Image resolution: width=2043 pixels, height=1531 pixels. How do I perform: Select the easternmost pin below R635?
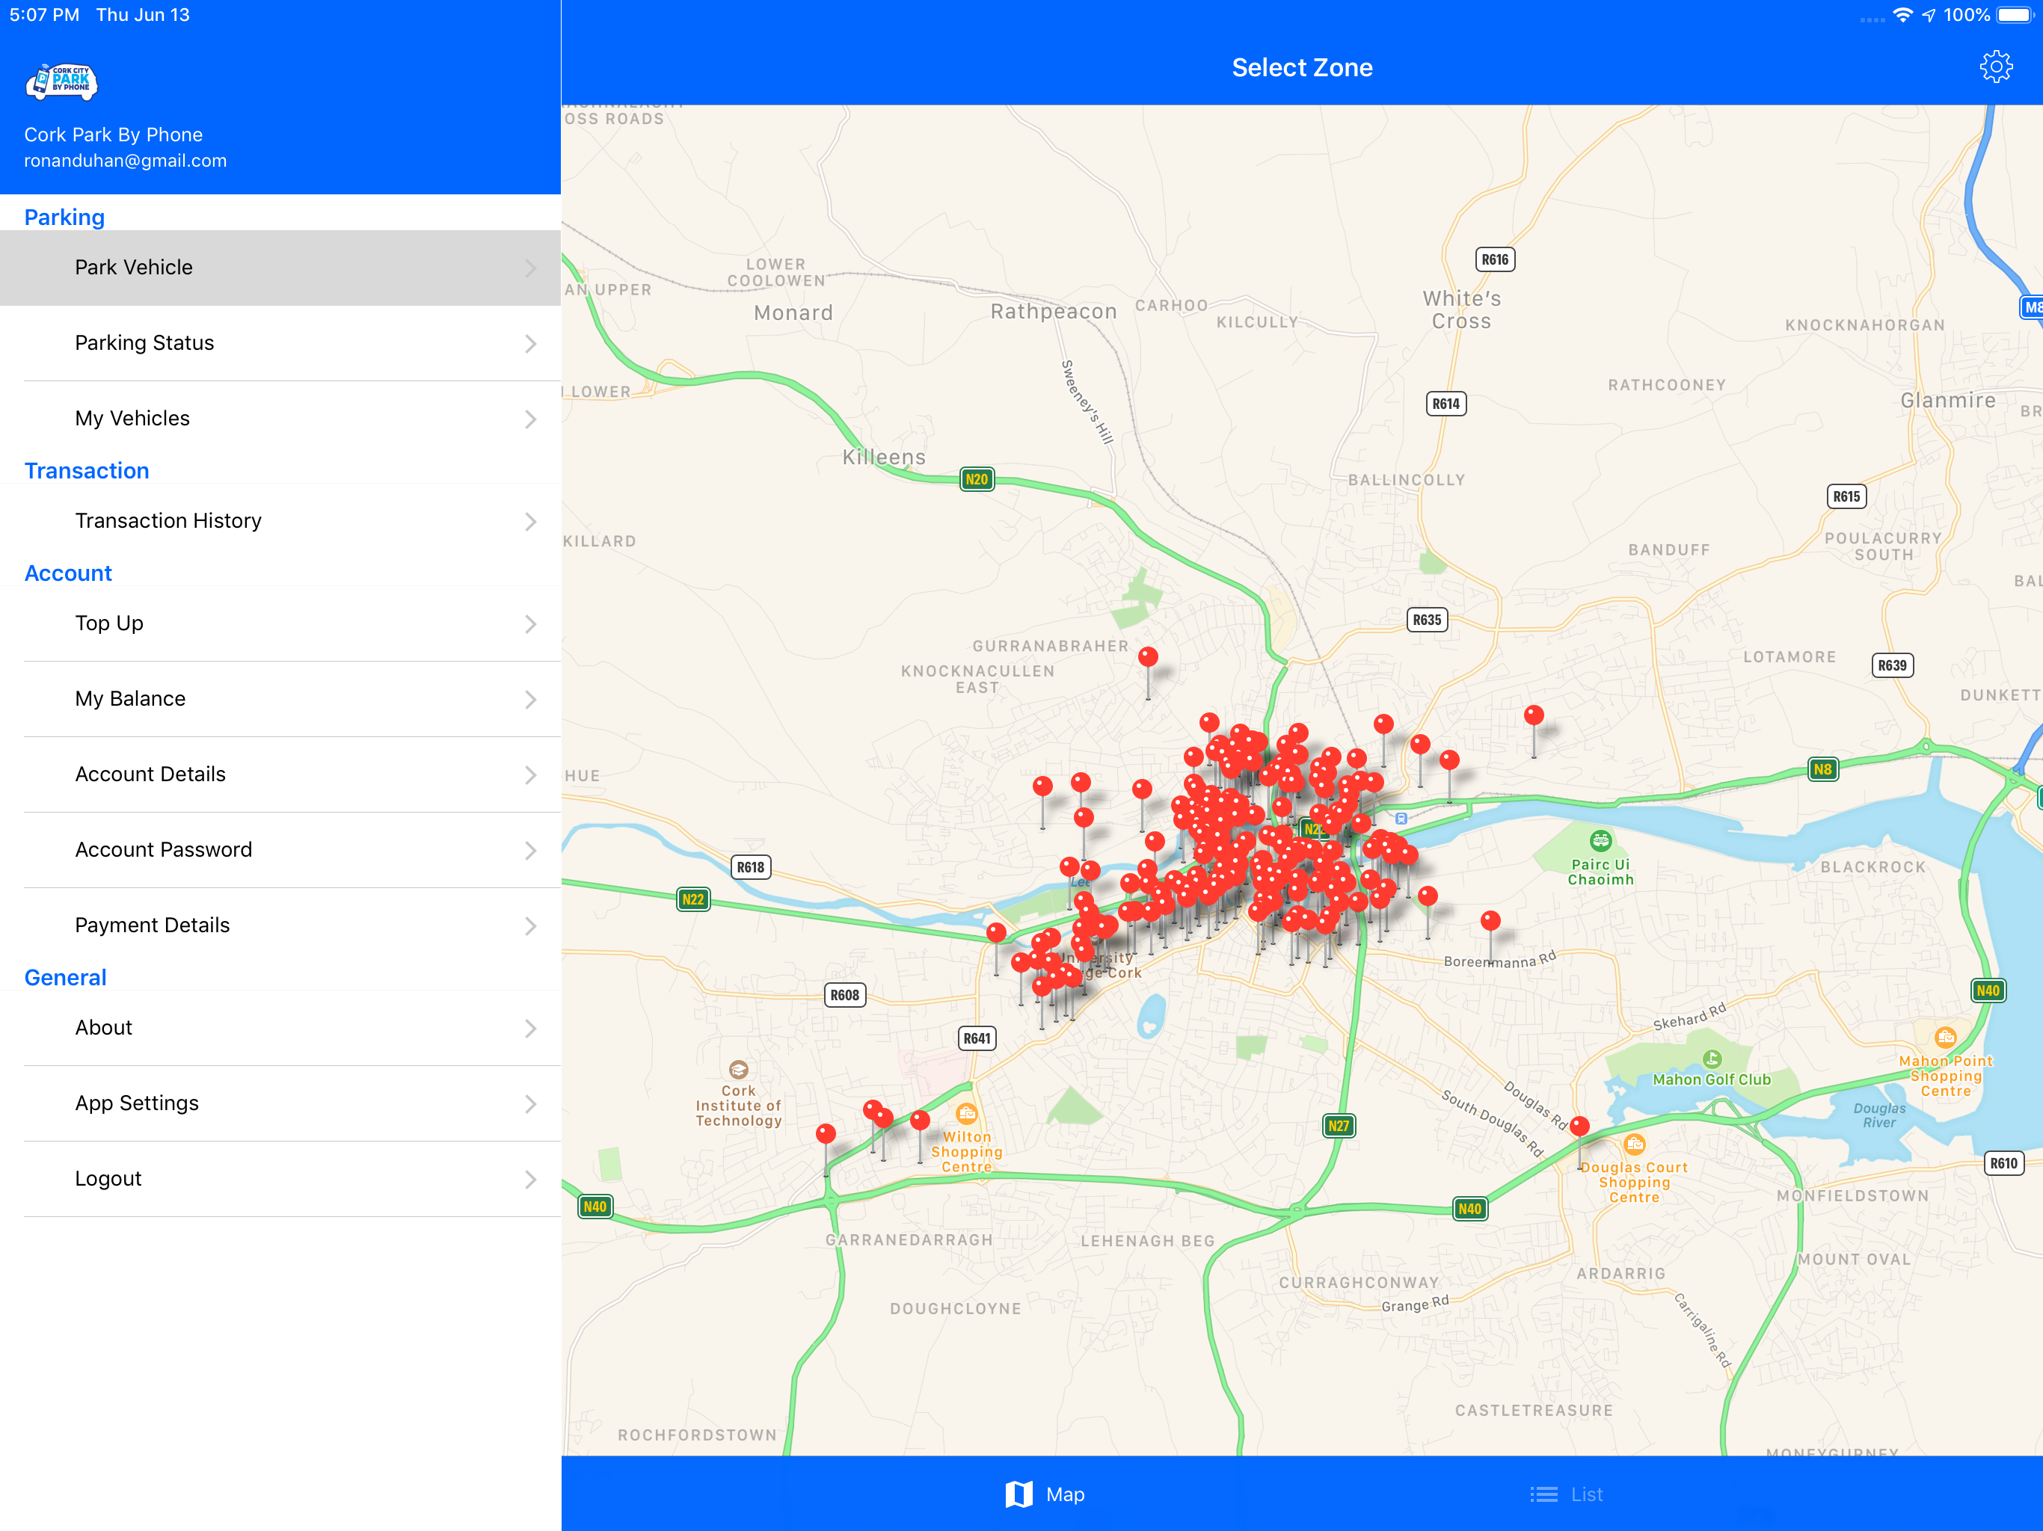(x=1533, y=715)
